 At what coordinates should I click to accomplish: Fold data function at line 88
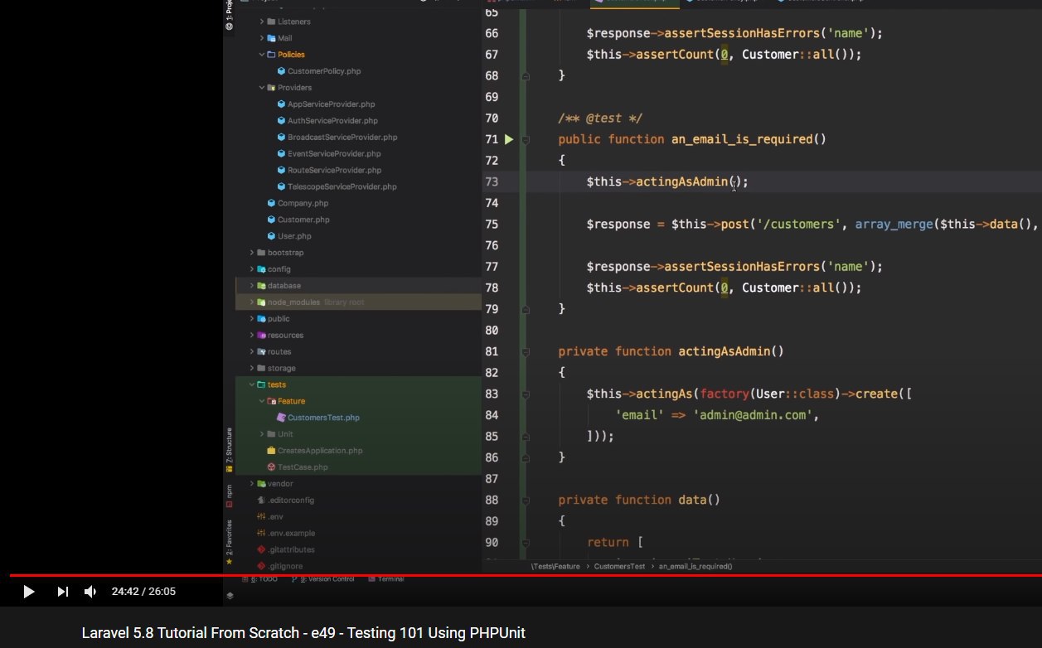[x=526, y=500]
